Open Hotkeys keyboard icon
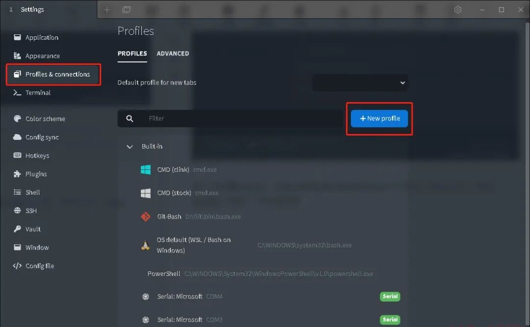530x327 pixels. tap(17, 155)
